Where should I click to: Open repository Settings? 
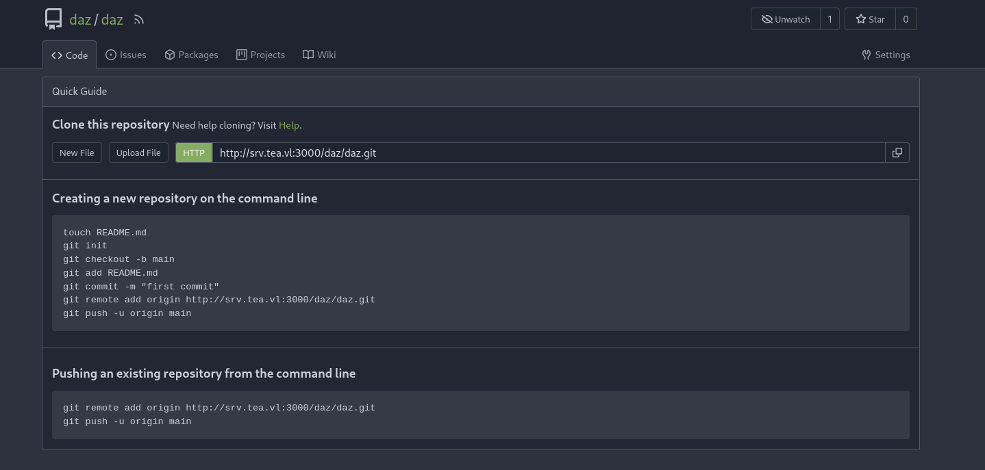pos(886,55)
